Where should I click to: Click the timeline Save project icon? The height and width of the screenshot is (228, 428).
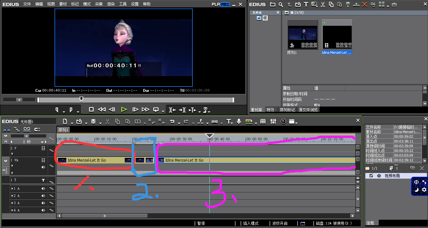click(93, 121)
